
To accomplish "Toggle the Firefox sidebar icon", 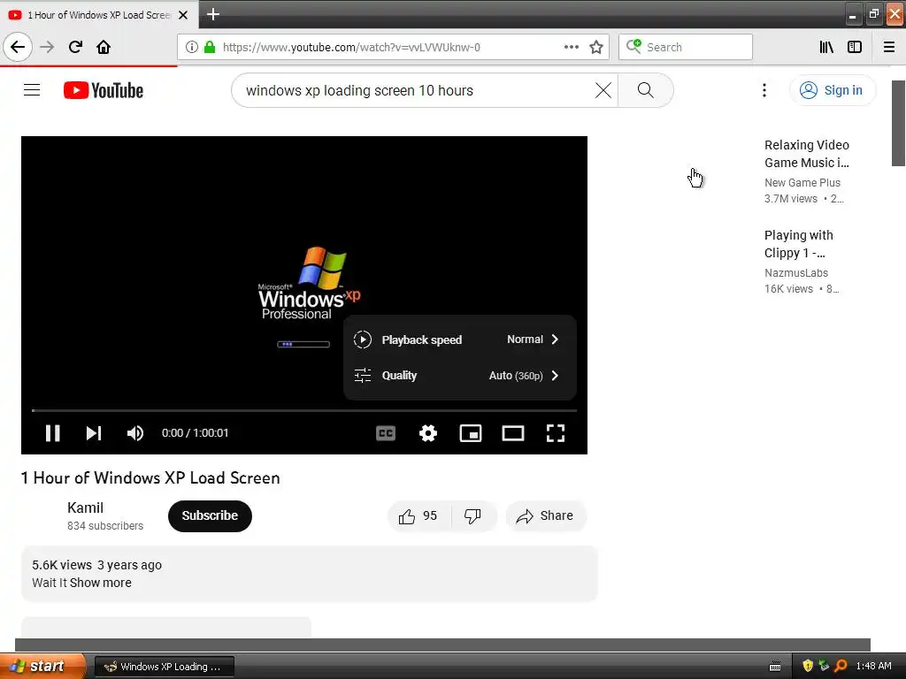I will click(x=855, y=47).
